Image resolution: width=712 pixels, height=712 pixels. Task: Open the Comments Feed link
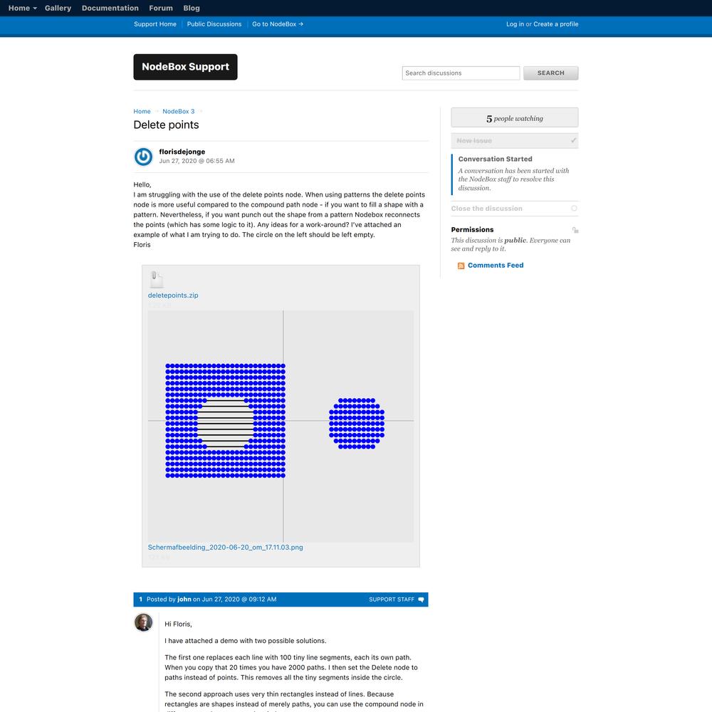pos(496,265)
